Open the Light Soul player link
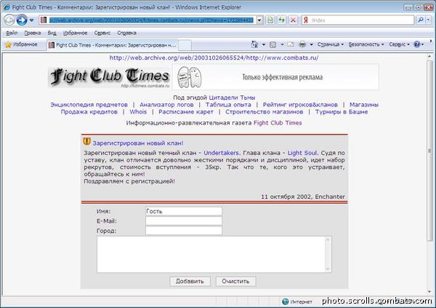The height and width of the screenshot is (308, 436). 302,153
